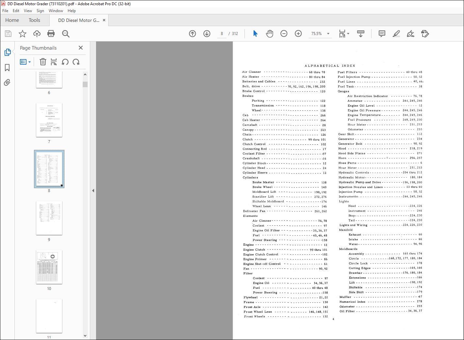Click the page number input field
Screen dimensions: 464x340
click(x=222, y=34)
